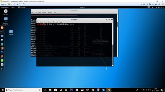The width and height of the screenshot is (165, 92).
Task: Switch workspace indicator in Kali top bar
Action: click(x=149, y=7)
